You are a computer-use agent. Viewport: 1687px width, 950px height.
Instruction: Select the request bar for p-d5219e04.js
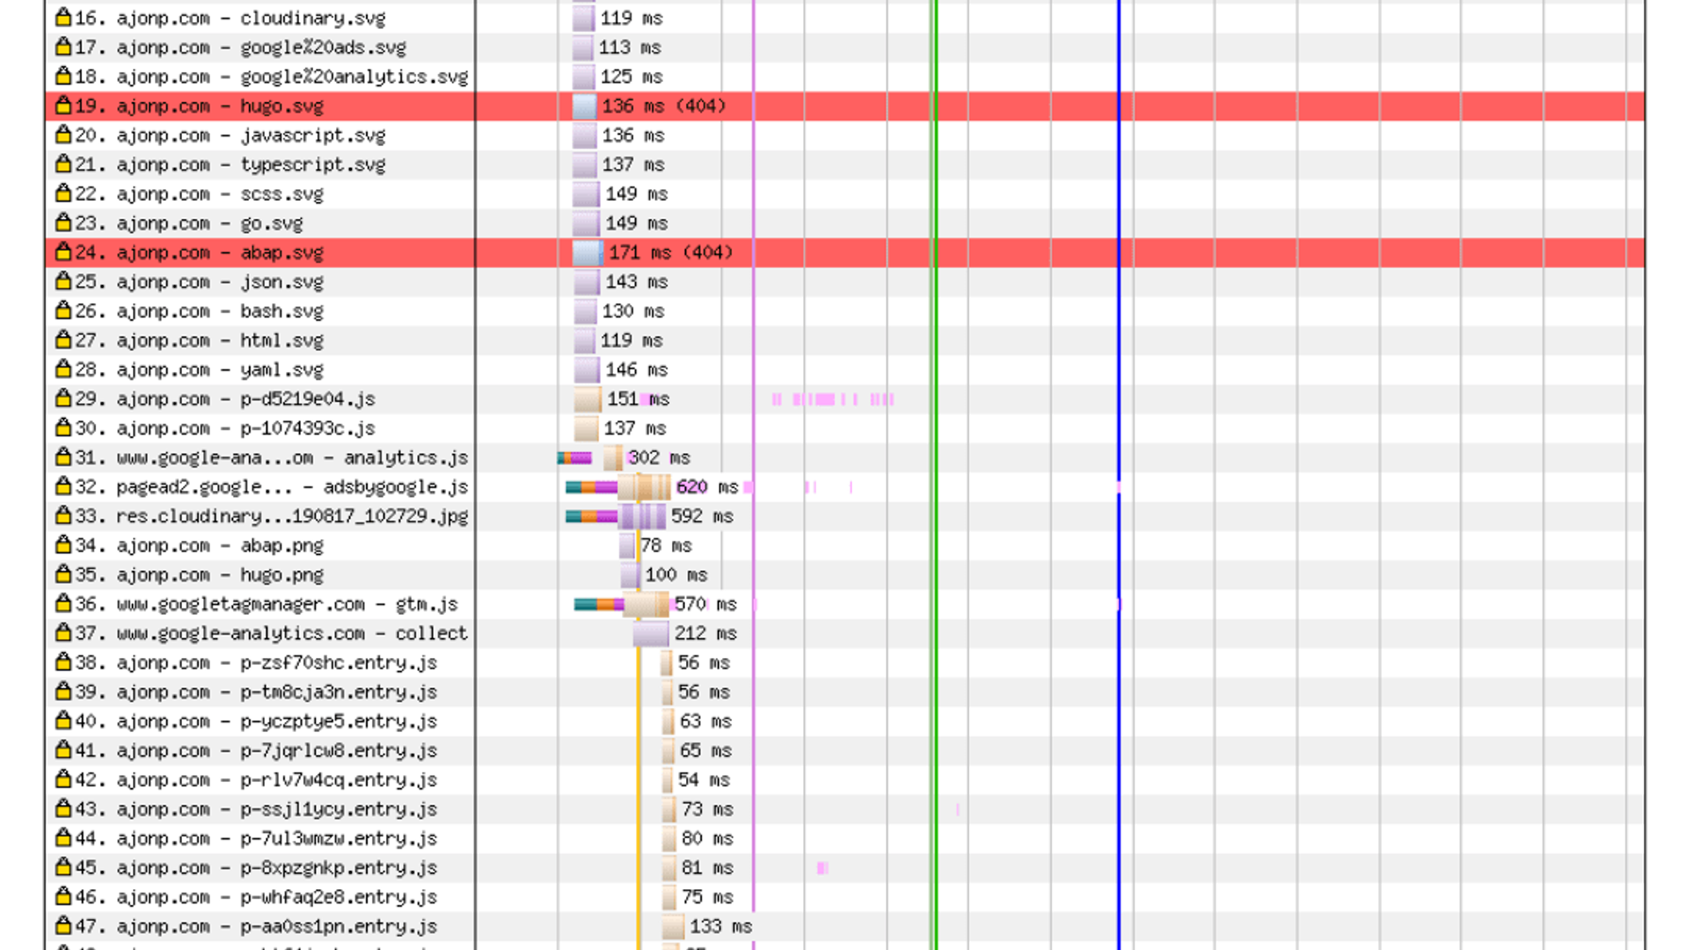(588, 398)
